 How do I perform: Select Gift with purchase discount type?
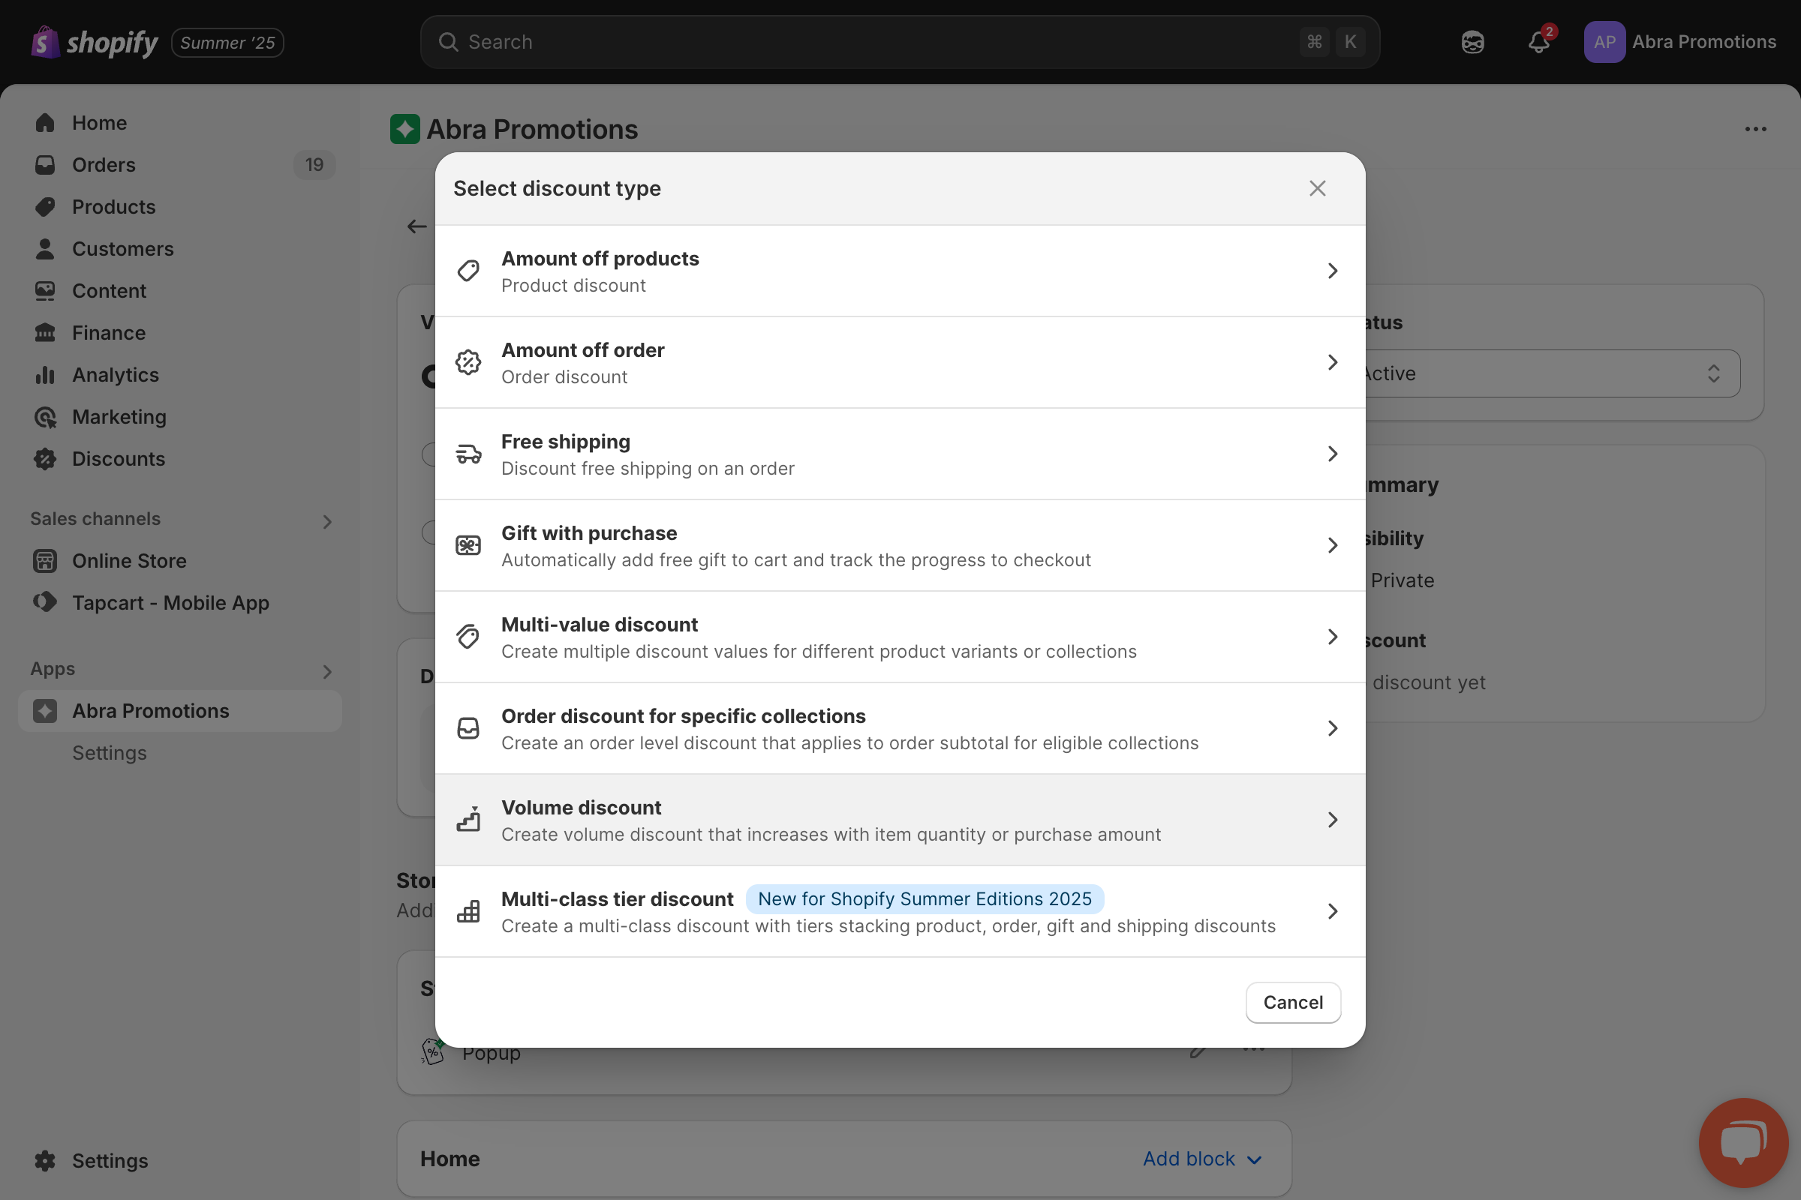tap(900, 545)
